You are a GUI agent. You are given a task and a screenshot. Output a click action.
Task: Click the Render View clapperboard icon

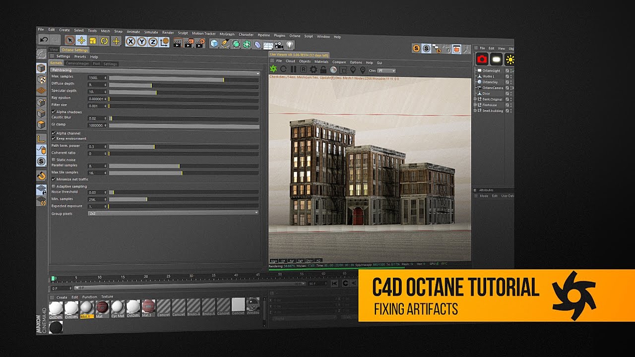(178, 43)
